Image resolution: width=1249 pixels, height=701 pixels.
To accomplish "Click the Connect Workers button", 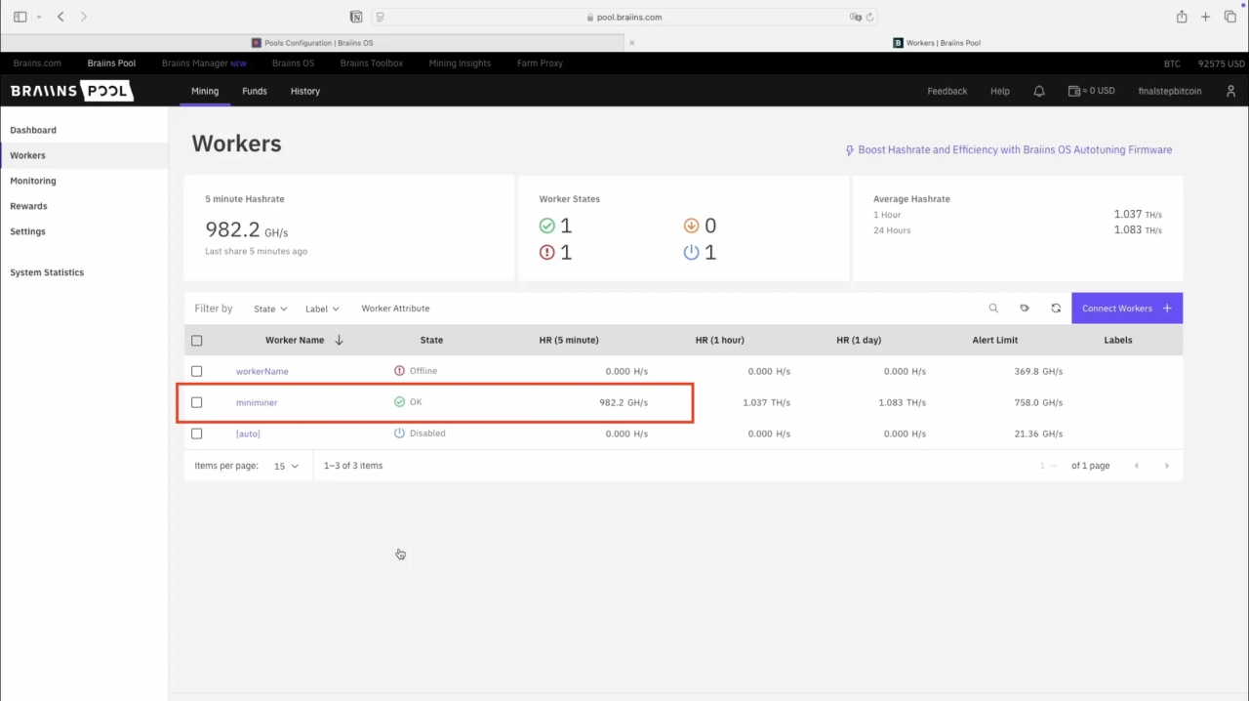I will click(1127, 309).
